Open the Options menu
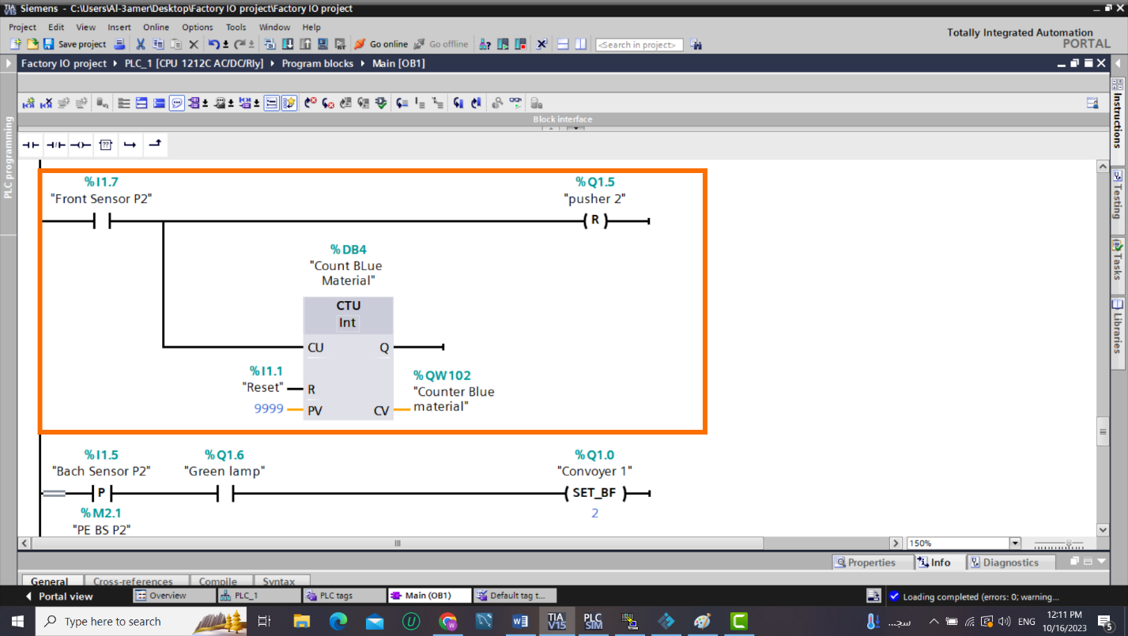Screen dimensions: 1128x636 [198, 27]
